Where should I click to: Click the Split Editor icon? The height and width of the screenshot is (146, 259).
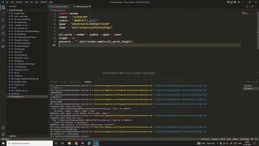[x=253, y=6]
